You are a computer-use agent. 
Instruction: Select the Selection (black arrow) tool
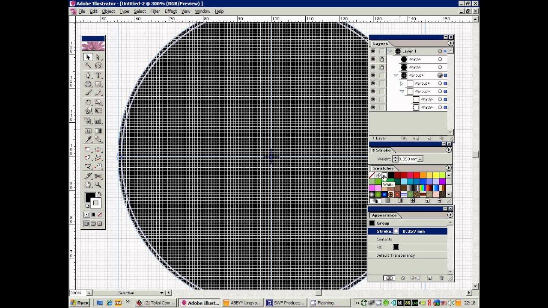coord(88,57)
